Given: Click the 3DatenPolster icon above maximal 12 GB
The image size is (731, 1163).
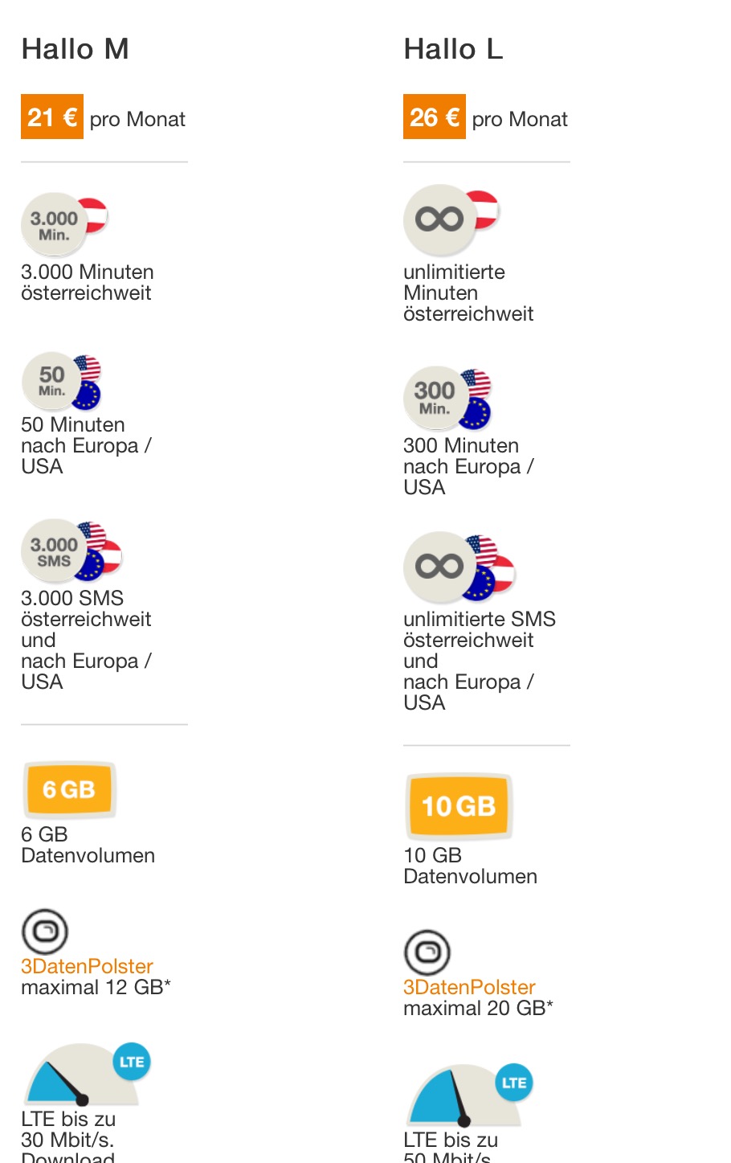Looking at the screenshot, I should [45, 932].
